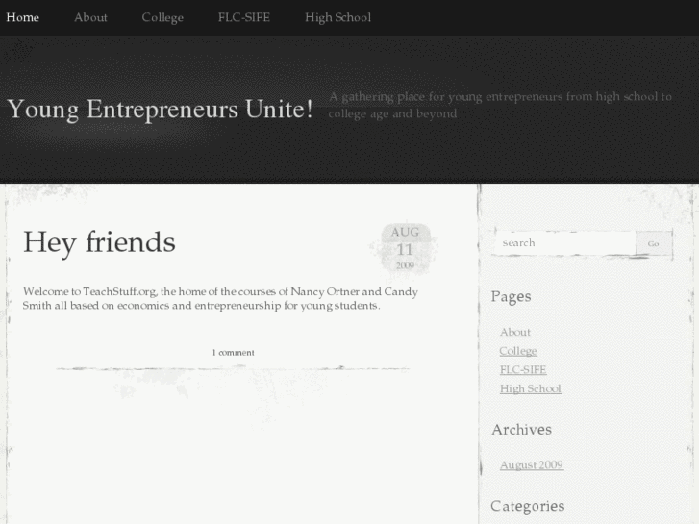The height and width of the screenshot is (524, 699).
Task: Open the High School link under Pages
Action: pos(531,389)
